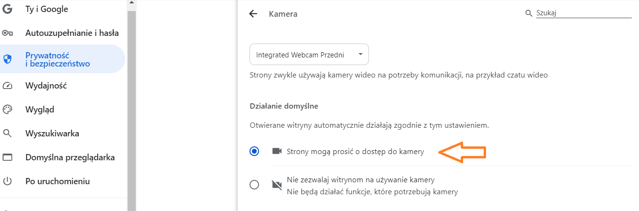This screenshot has height=211, width=639.
Task: Click the key icon for Autouzupełnianie i hasła
Action: coord(7,33)
